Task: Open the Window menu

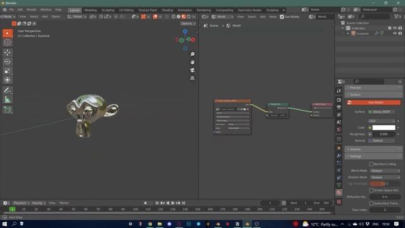Action: 46,9
